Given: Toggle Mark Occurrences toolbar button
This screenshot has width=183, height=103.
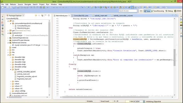Looking at the screenshot, I should [132, 7].
